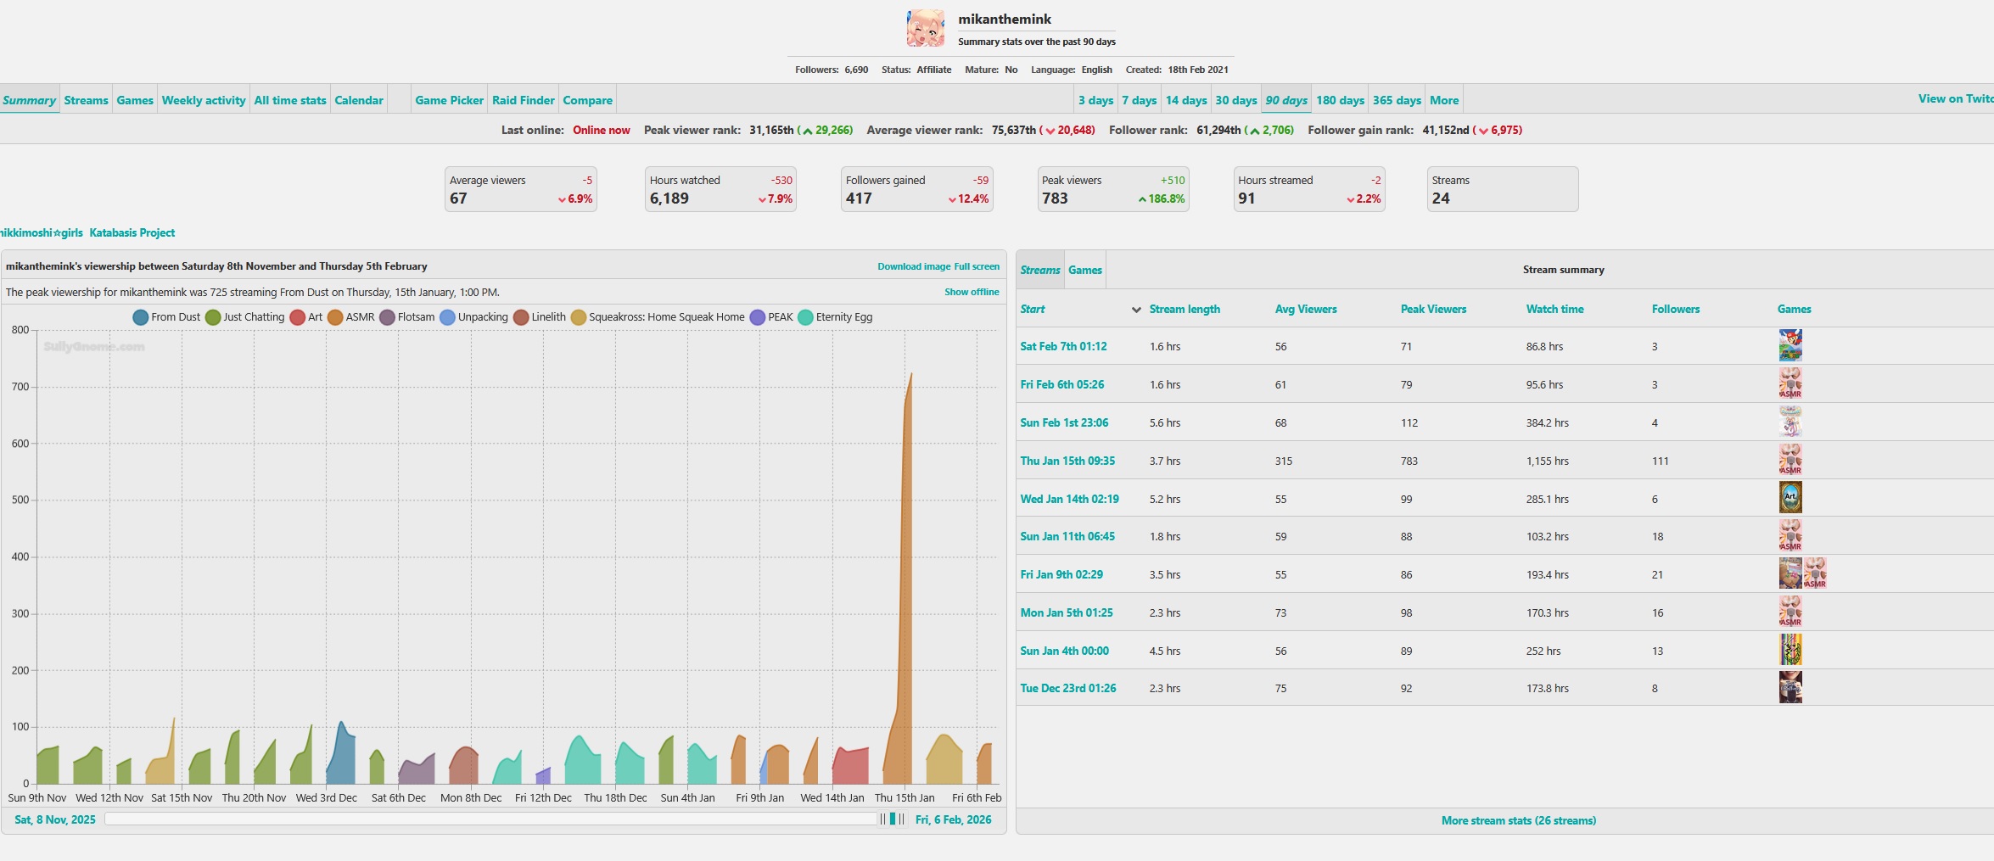Open the Thu Jan 15th 09:35 stream
Image resolution: width=1994 pixels, height=861 pixels.
point(1067,461)
